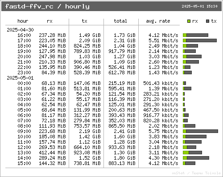Click the 2.19 GiB tx value
The image size is (223, 177).
pyautogui.click(x=90, y=131)
